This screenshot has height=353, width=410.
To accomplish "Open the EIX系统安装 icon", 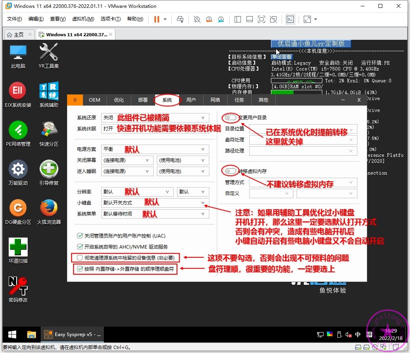I will 18,95.
